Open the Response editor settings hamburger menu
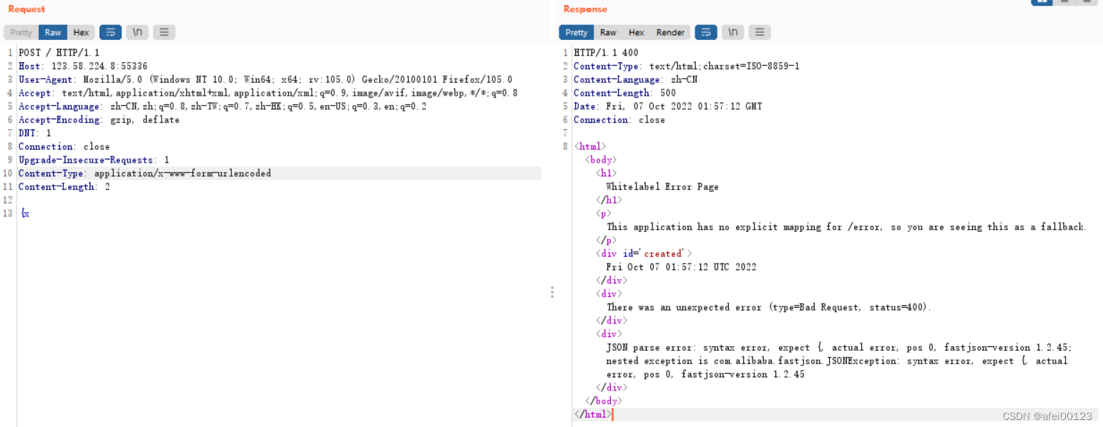Viewport: 1103px width, 427px height. click(x=760, y=31)
